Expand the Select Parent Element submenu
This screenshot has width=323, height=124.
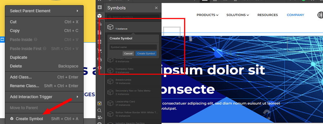(x=44, y=11)
